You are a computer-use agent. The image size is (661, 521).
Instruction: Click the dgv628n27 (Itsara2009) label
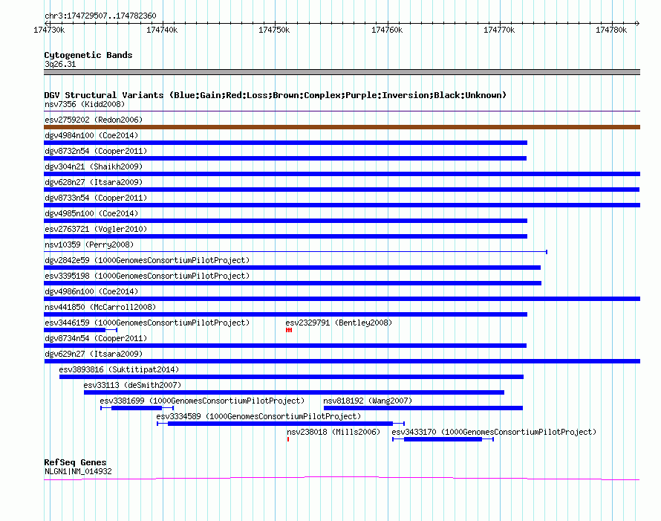tap(94, 182)
